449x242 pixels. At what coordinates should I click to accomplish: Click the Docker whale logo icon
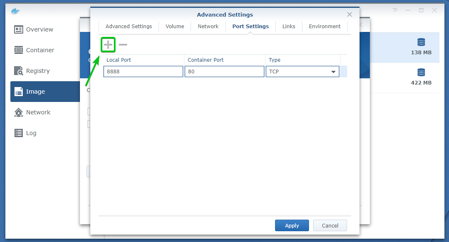point(15,11)
